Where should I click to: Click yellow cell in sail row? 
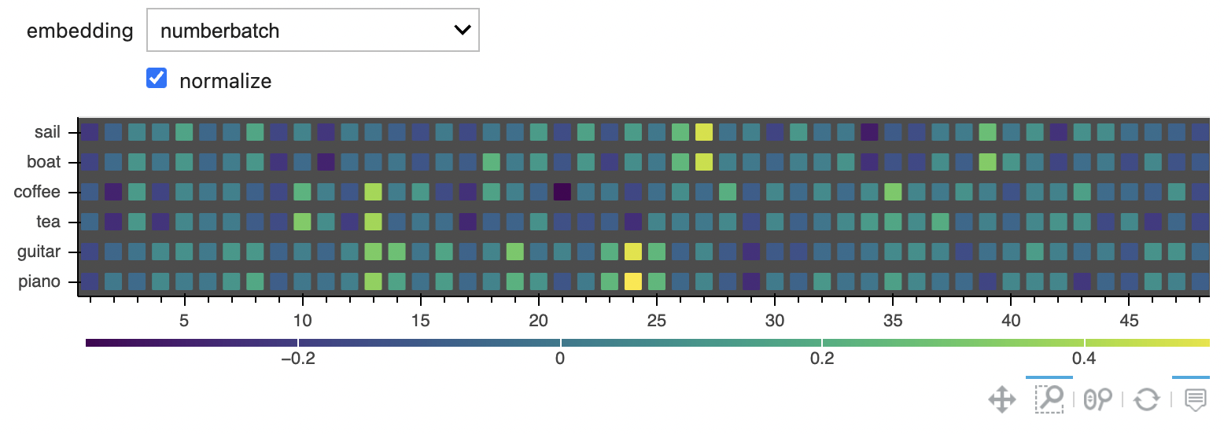[704, 132]
